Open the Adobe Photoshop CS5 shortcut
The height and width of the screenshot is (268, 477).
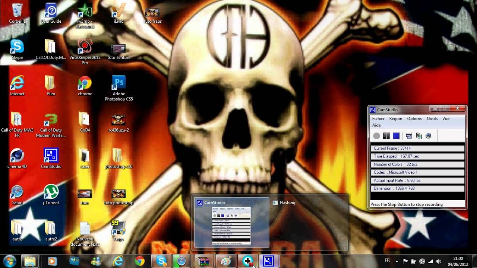pos(119,88)
